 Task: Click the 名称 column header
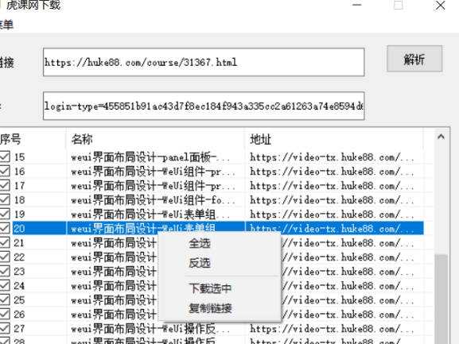155,139
